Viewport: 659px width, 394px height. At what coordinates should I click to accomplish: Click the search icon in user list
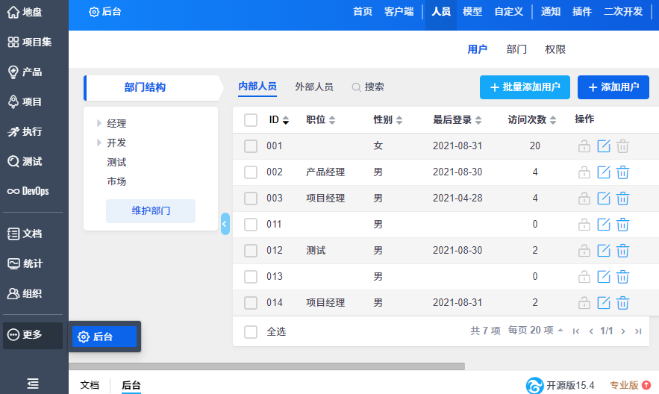point(357,87)
